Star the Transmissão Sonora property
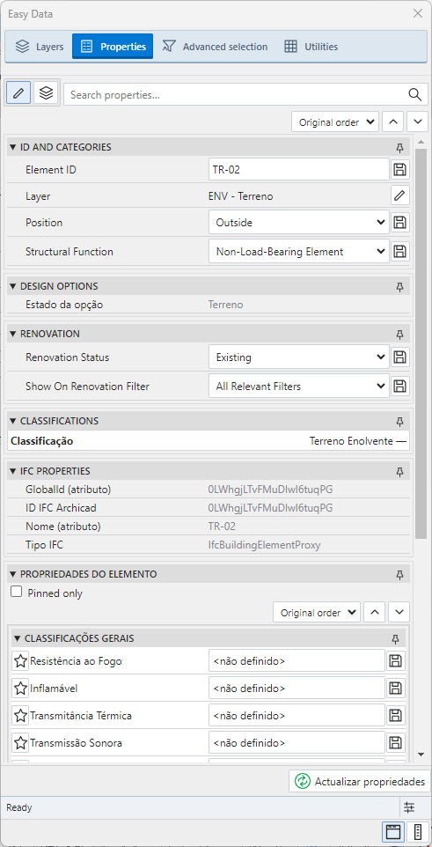Screen dimensions: 432x847 20,743
